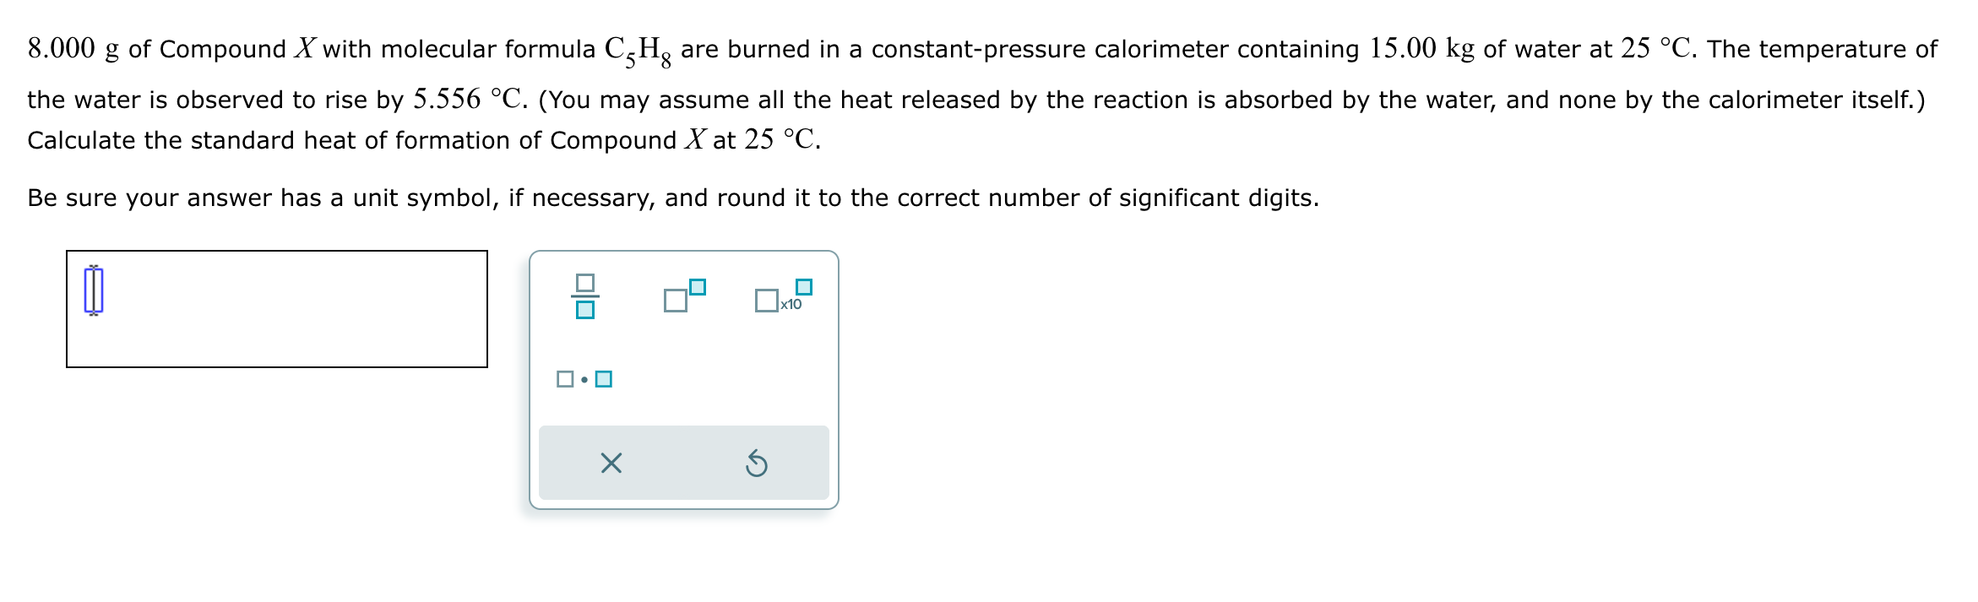
Task: Click the dot between the multiplication boxes
Action: click(584, 379)
